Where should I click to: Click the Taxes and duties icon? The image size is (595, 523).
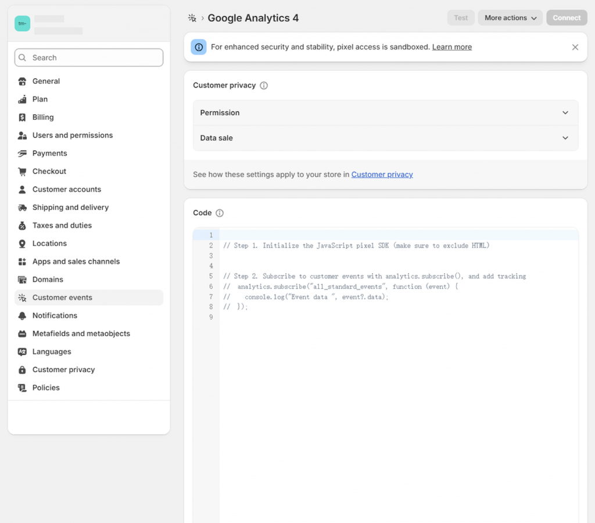tap(23, 225)
